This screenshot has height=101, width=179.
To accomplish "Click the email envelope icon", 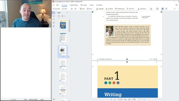I will click(76, 9).
